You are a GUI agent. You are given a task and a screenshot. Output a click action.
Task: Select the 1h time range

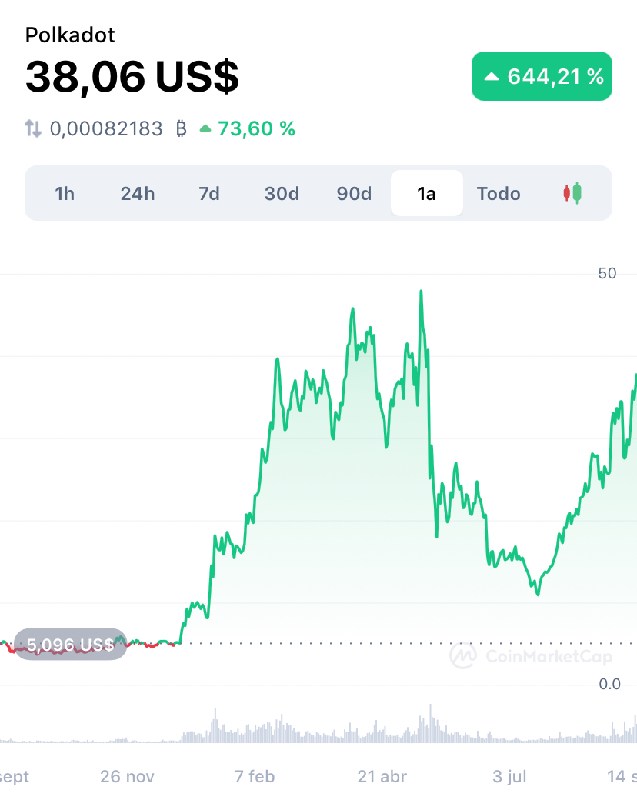tap(65, 194)
